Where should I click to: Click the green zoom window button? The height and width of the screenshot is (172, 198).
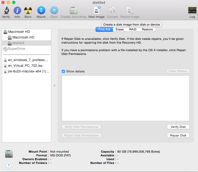14,2
